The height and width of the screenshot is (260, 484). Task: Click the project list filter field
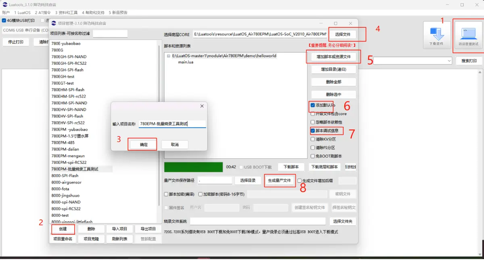tap(110, 34)
